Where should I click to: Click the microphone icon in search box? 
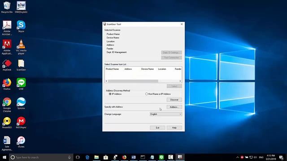coord(70,157)
